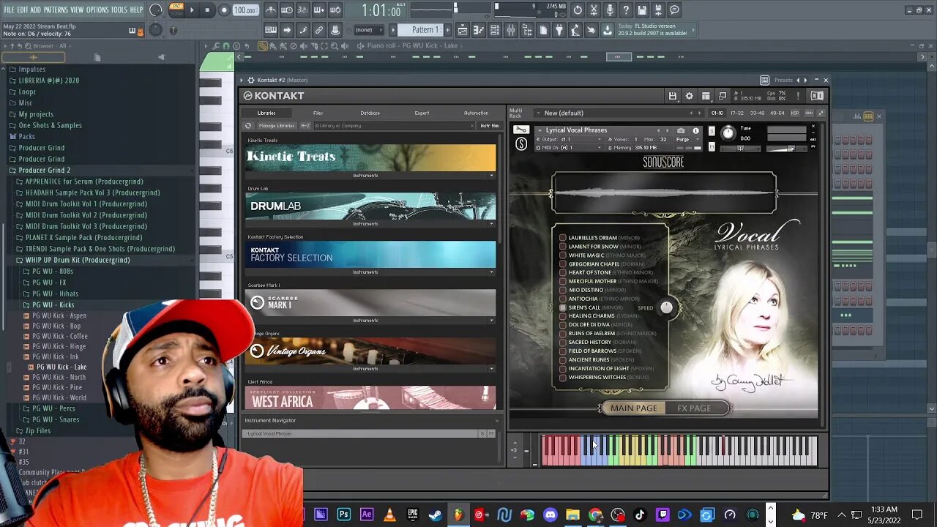
Task: Check Gregorian Chapel phrase checkbox
Action: [562, 264]
